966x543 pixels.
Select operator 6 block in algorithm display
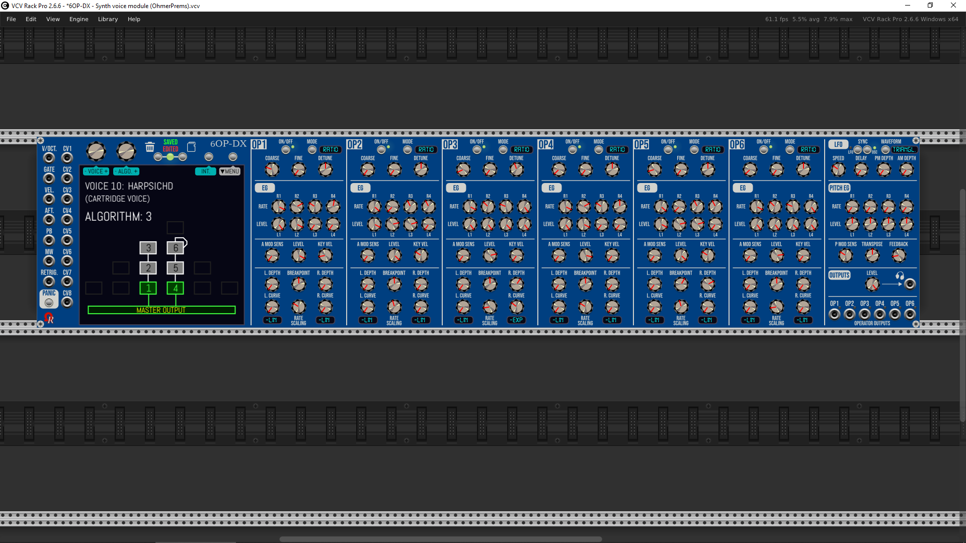pos(175,247)
